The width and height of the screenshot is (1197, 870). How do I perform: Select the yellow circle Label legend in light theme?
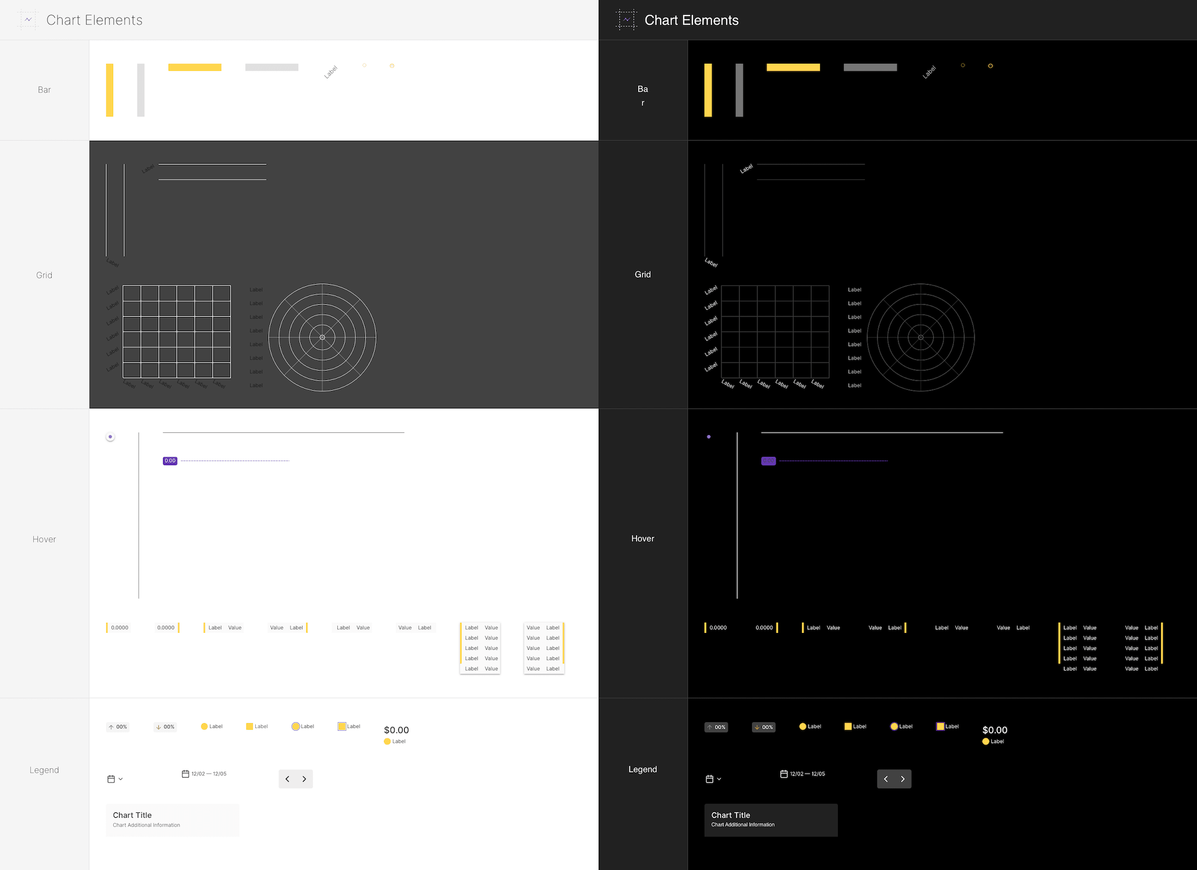point(212,726)
